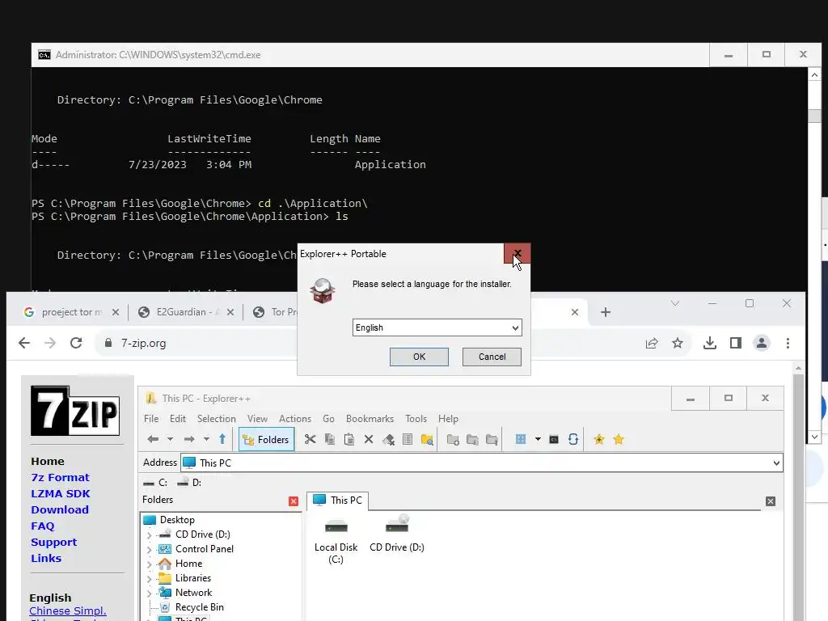Click the Refresh icon in Explorer++ toolbar

[x=573, y=439]
